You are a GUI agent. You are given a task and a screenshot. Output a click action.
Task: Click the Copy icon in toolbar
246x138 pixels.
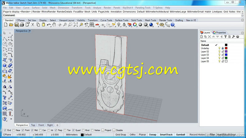pos(38,25)
